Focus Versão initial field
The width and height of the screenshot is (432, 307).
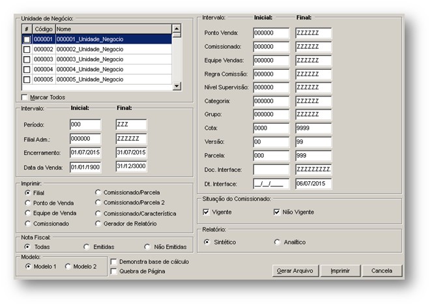click(271, 142)
